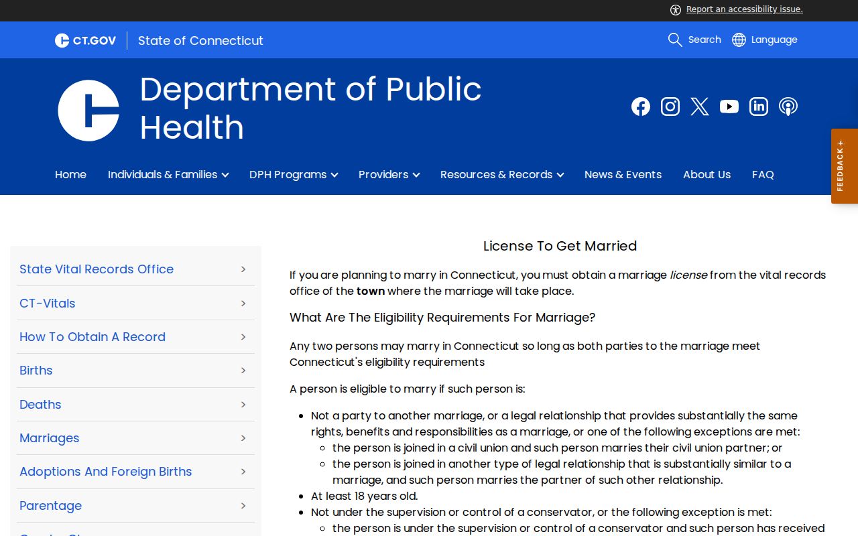This screenshot has width=858, height=536.
Task: Report an accessibility issue link
Action: pos(744,9)
